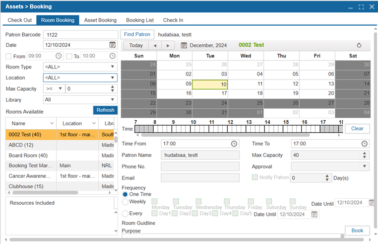Tick the Day1 checkbox
The image size is (378, 244).
155,213
